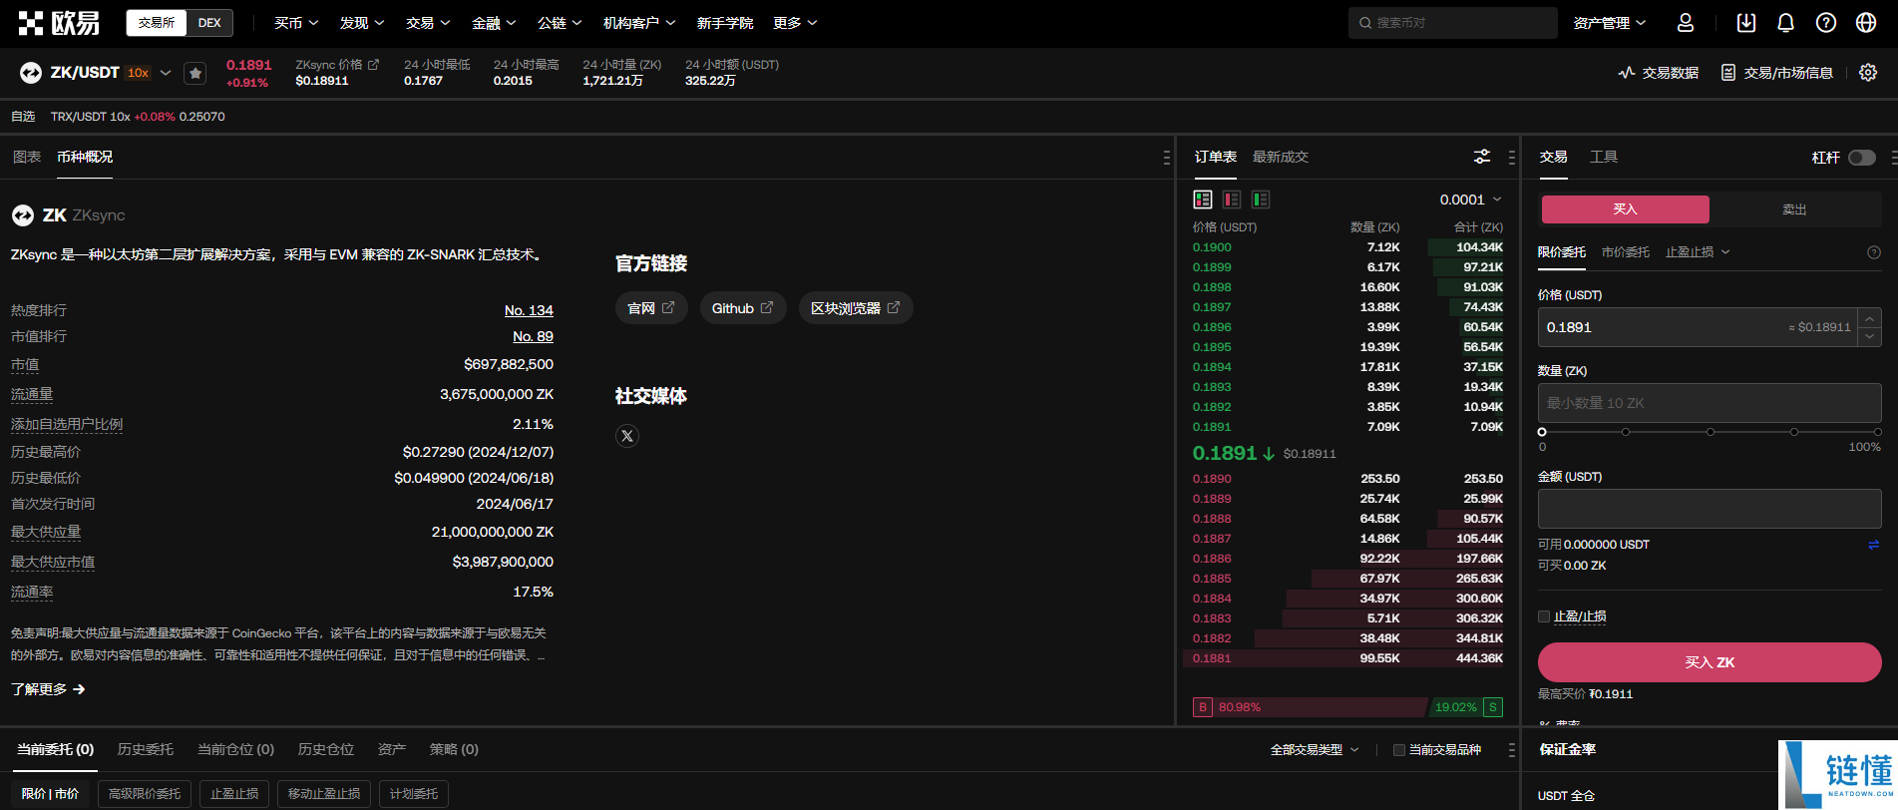Screen dimensions: 1898x810
Task: Open the 交易数据 trading data icon
Action: 1627,73
